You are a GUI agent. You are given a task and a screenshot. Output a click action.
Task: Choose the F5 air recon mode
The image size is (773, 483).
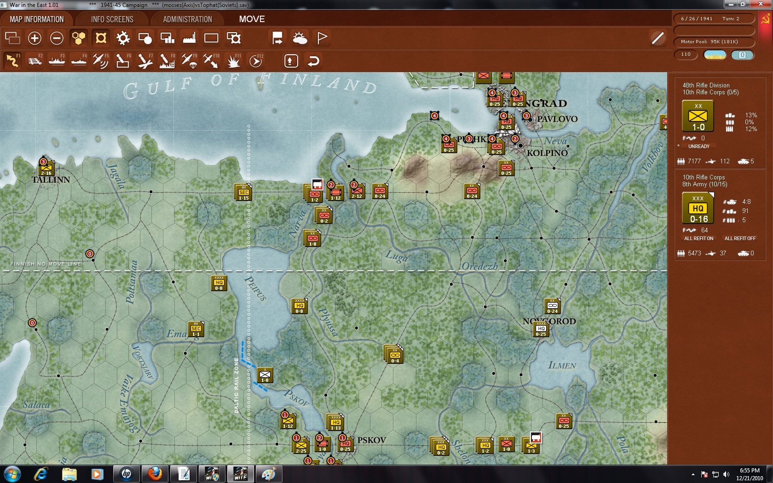100,61
